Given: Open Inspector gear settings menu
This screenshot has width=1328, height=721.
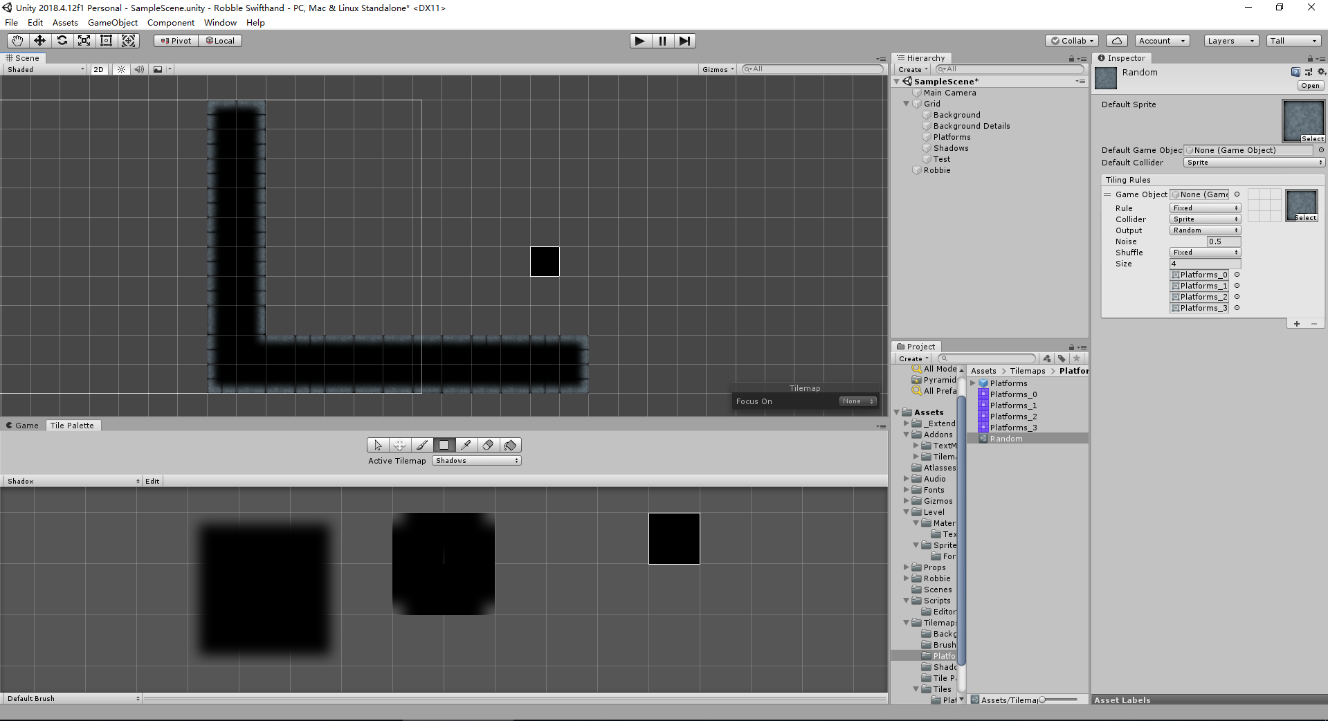Looking at the screenshot, I should [x=1321, y=72].
